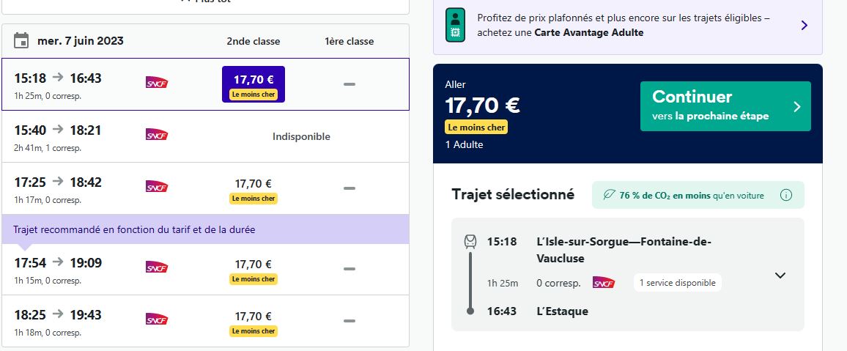Click the 2nde classe column header
This screenshot has height=351, width=847.
254,41
